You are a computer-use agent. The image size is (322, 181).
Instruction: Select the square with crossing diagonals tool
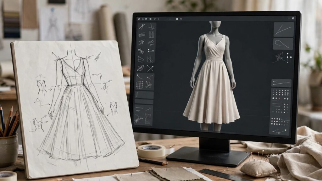coord(150,59)
